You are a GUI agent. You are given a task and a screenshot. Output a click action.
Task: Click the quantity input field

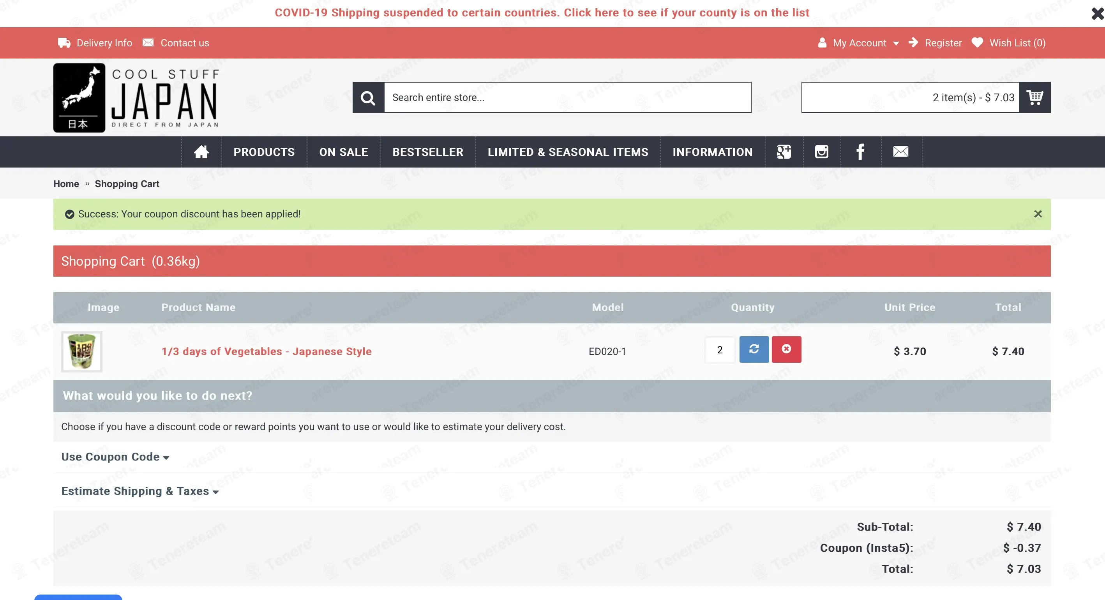(720, 349)
